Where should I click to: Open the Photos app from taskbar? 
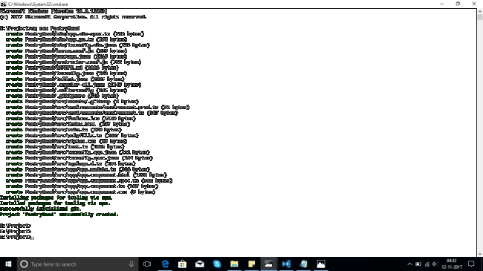coord(321,264)
